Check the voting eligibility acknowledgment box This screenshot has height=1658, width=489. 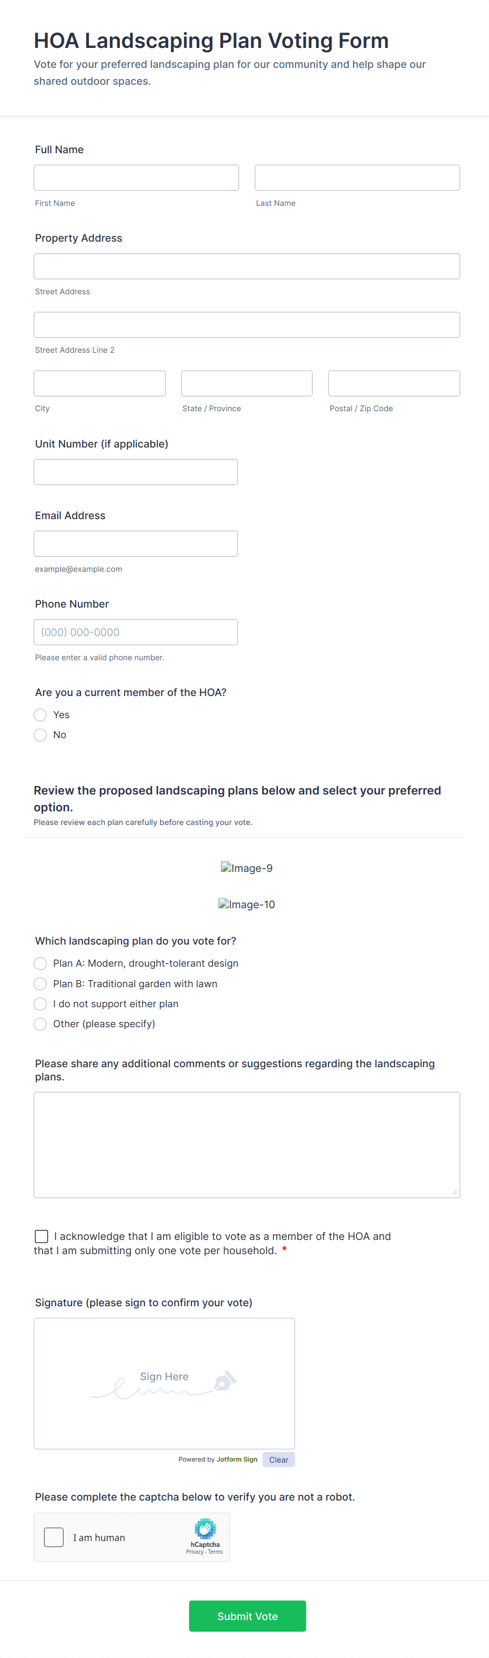(x=41, y=1236)
